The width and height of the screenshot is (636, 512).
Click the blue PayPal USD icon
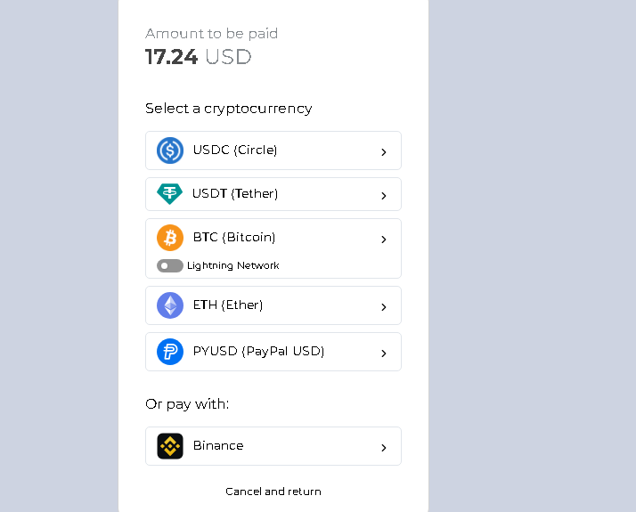(x=170, y=352)
